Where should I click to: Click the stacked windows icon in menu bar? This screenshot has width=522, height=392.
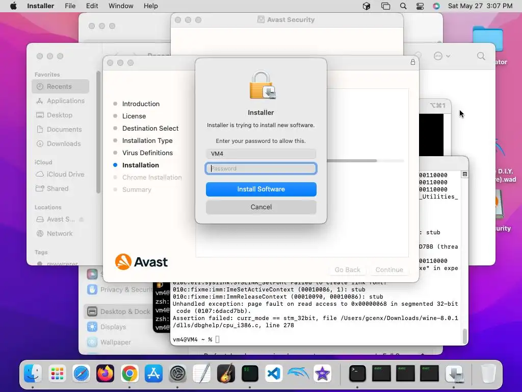tap(385, 6)
